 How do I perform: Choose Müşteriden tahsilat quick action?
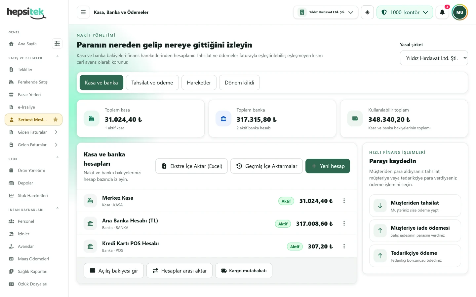point(415,206)
